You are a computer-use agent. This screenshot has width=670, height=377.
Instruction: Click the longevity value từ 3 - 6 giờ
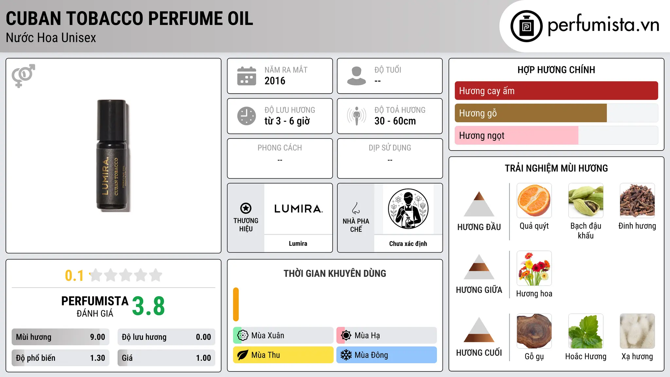click(x=287, y=121)
